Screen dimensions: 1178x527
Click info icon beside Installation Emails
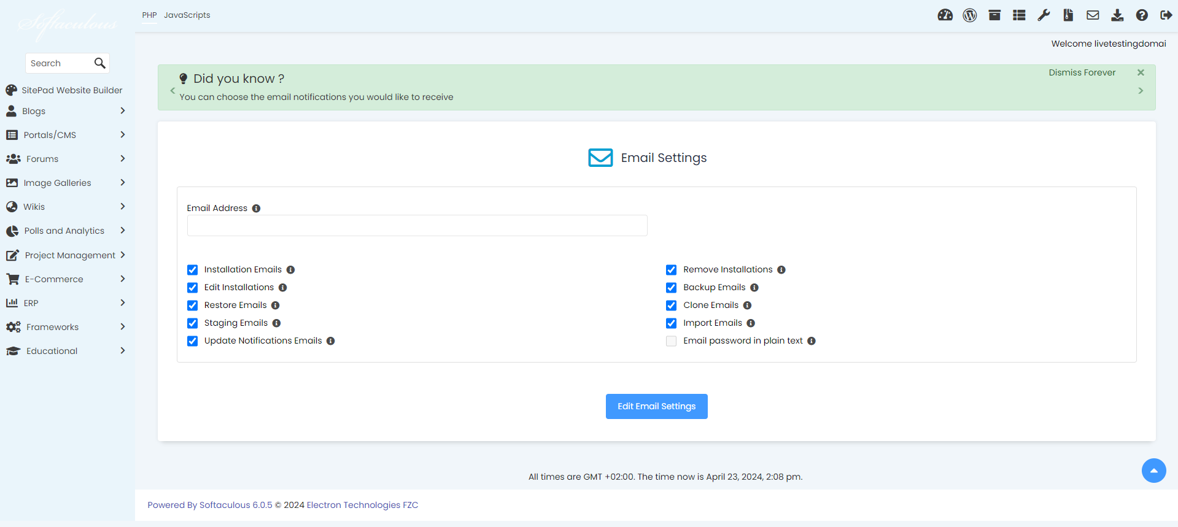click(x=291, y=270)
